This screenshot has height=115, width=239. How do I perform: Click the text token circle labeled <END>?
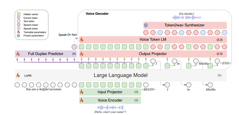tap(217, 61)
